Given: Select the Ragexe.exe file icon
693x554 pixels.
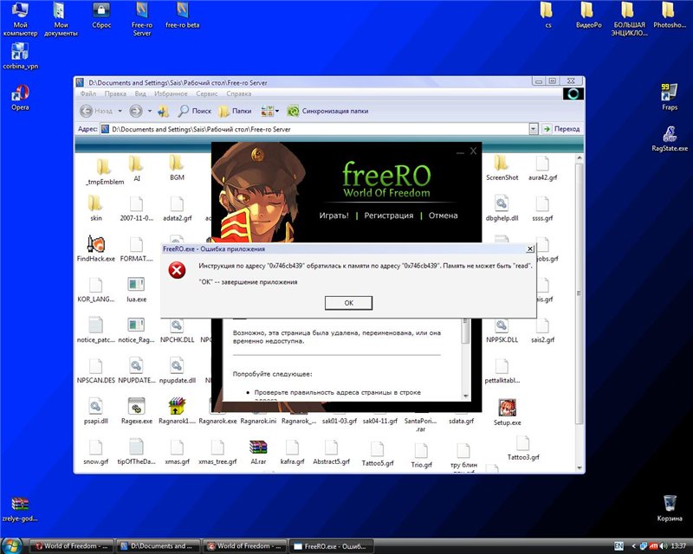Looking at the screenshot, I should 136,411.
